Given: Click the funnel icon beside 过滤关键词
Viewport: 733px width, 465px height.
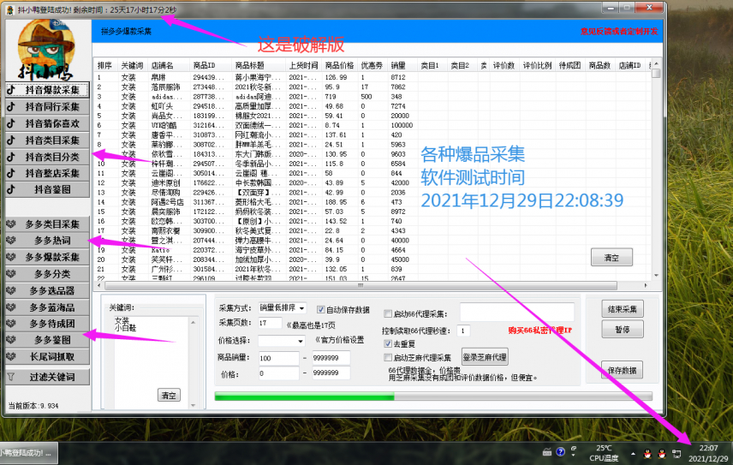Looking at the screenshot, I should pyautogui.click(x=12, y=377).
